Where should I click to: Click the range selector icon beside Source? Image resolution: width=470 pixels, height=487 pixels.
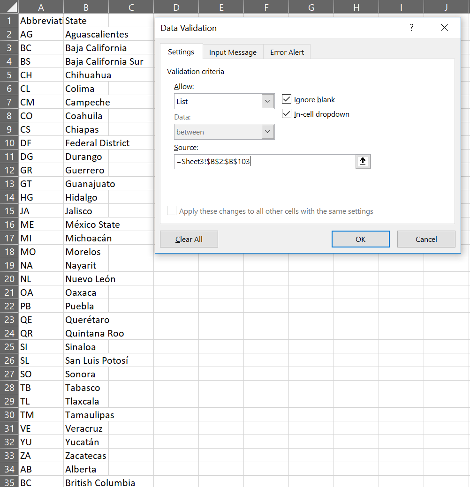click(363, 161)
